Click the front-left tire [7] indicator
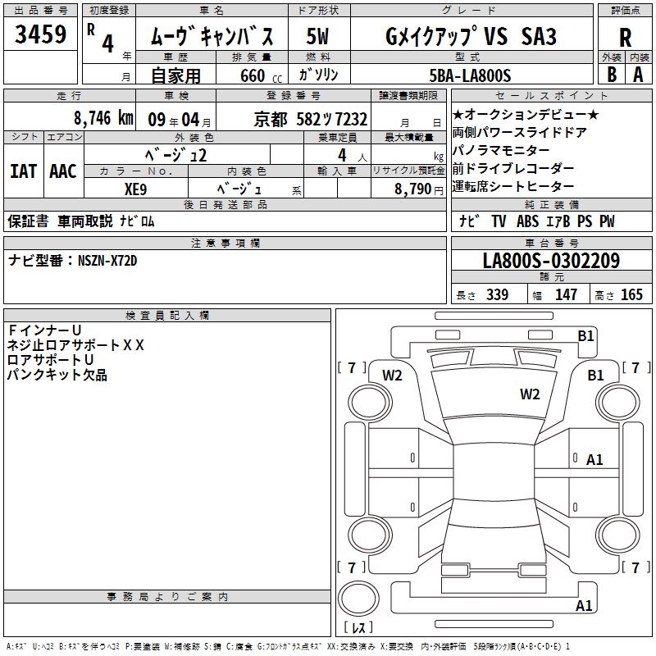The width and height of the screenshot is (656, 656). pyautogui.click(x=352, y=367)
